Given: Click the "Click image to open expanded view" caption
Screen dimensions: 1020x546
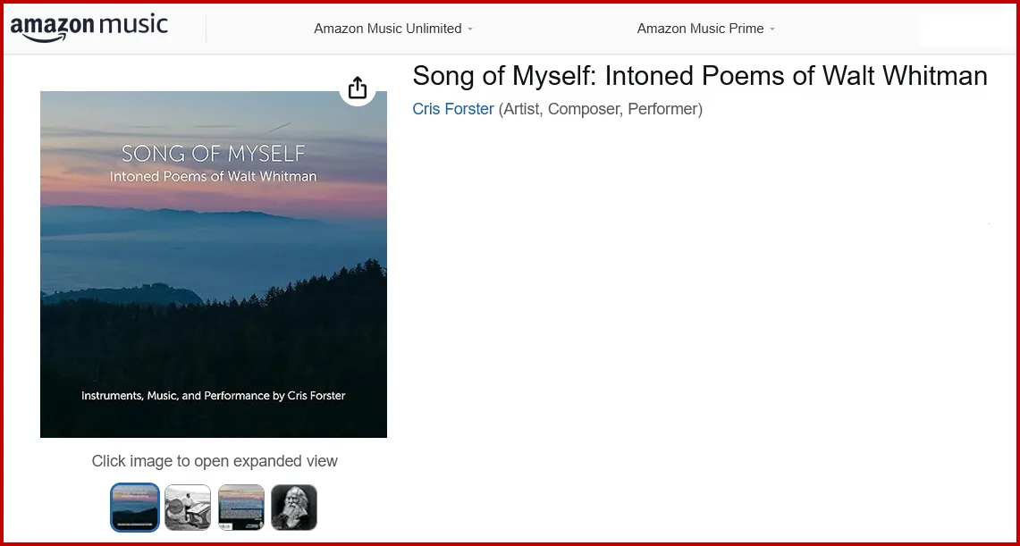Looking at the screenshot, I should point(215,461).
